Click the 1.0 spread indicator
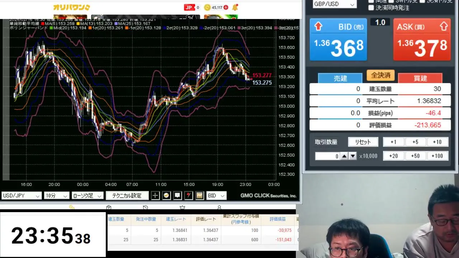459x258 pixels. click(380, 22)
